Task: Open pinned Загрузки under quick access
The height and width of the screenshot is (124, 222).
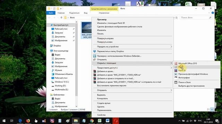Action: pos(59,33)
